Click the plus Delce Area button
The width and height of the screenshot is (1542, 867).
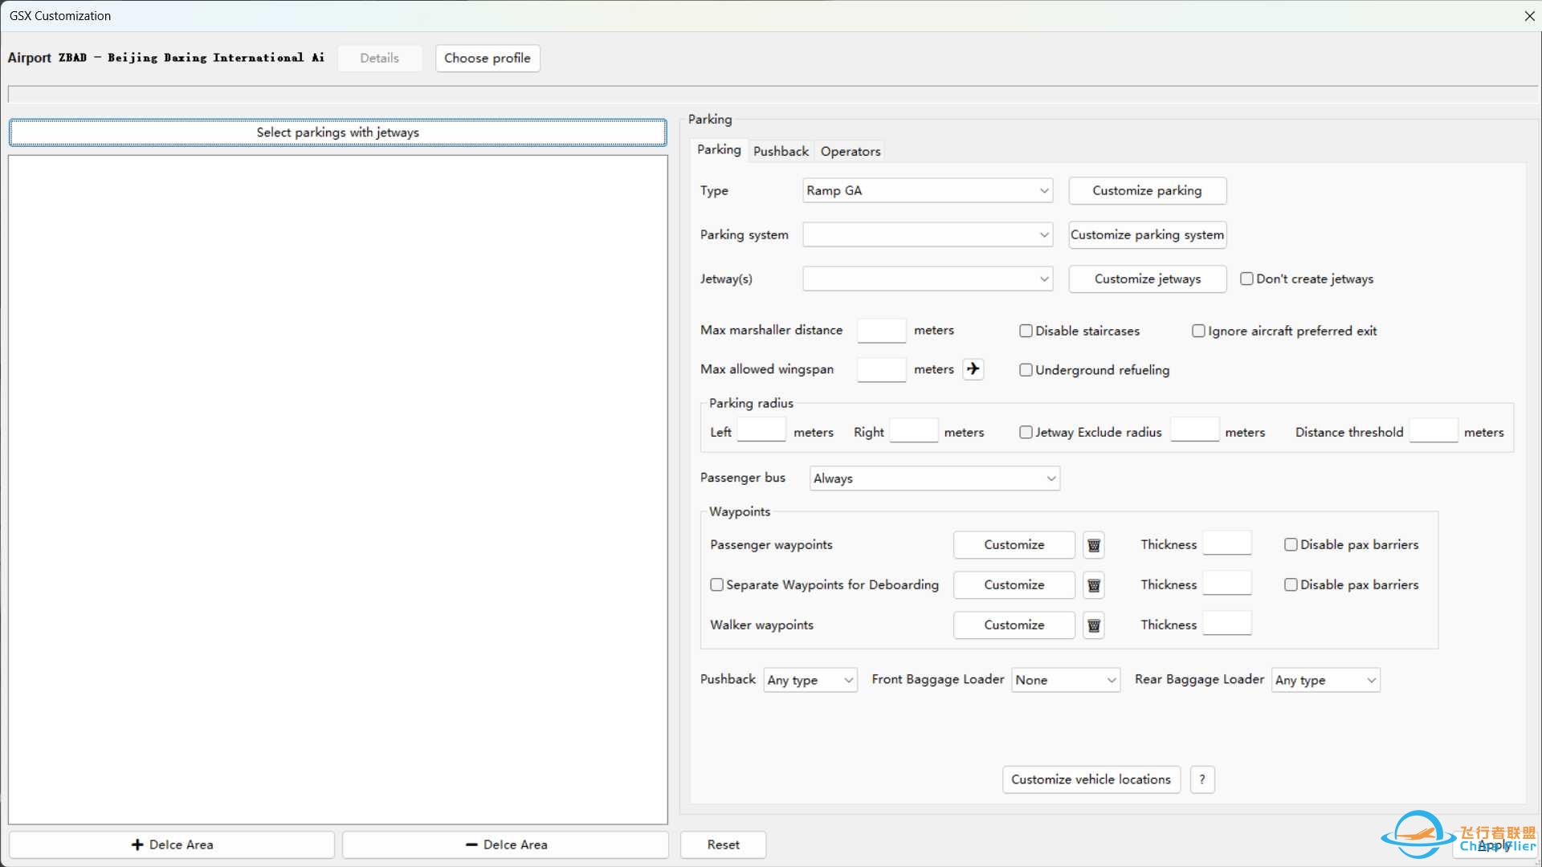tap(172, 845)
